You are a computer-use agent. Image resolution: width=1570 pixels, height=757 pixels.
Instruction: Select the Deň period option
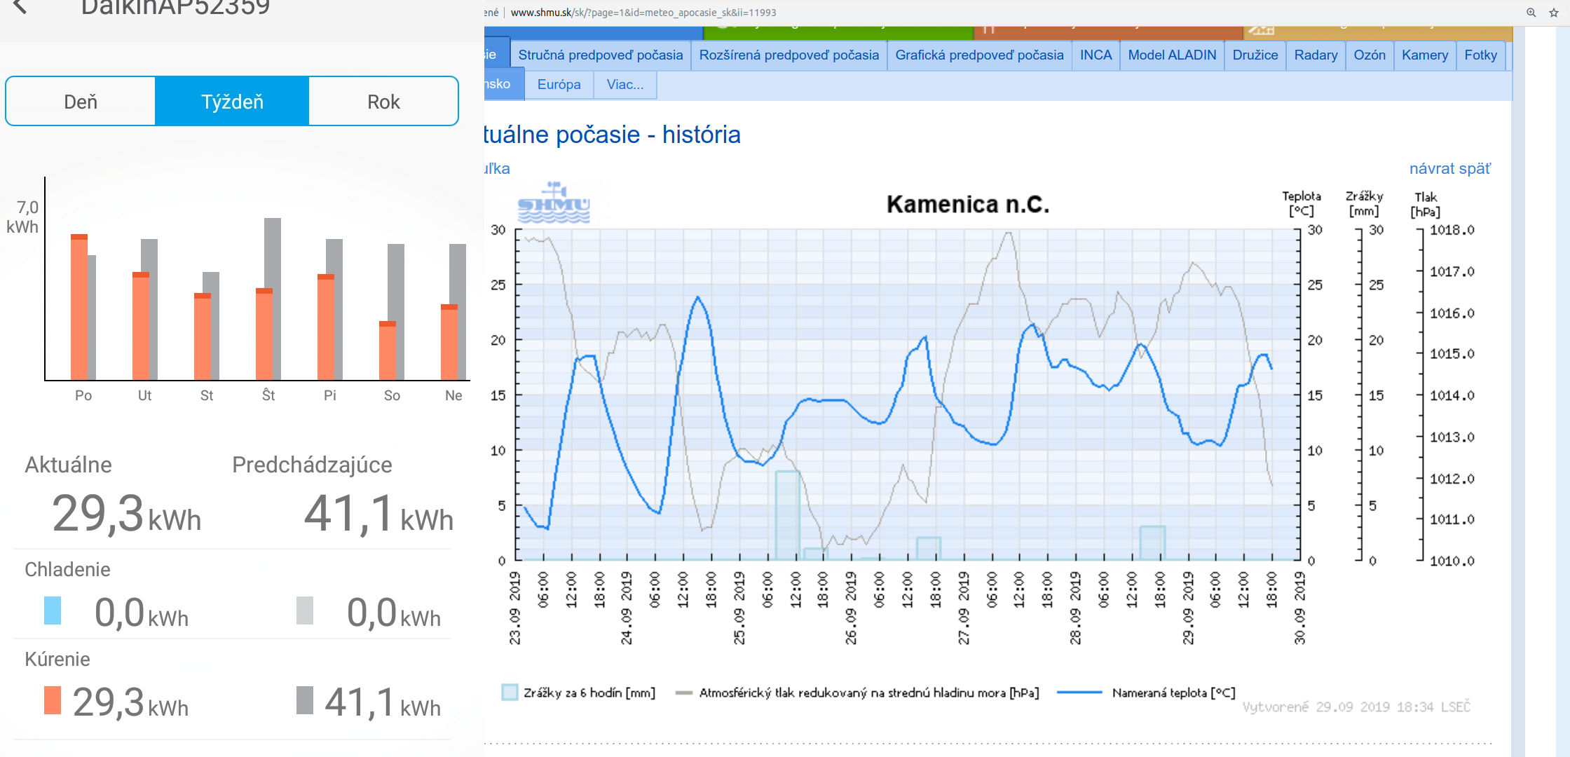point(81,102)
